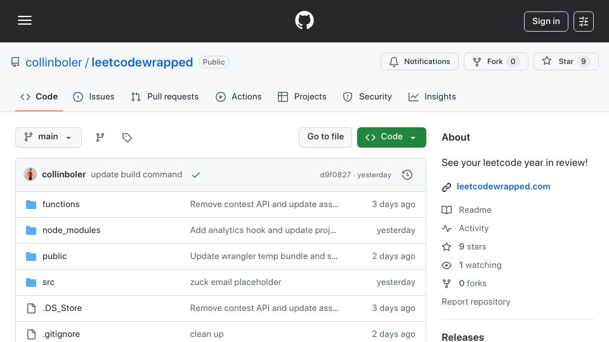Open 'Update wrangler temp bundle' commit message
The width and height of the screenshot is (609, 342).
[264, 256]
